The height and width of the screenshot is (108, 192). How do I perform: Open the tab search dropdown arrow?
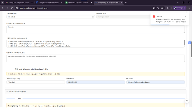pyautogui.click(x=3, y=3)
